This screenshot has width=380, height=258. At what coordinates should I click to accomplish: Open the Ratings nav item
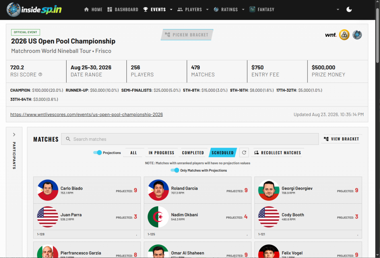226,9
